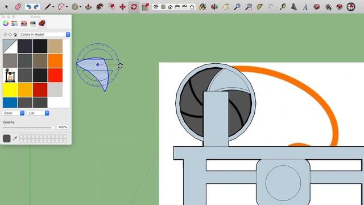
Task: Open the Color dropdown
Action: (13, 113)
